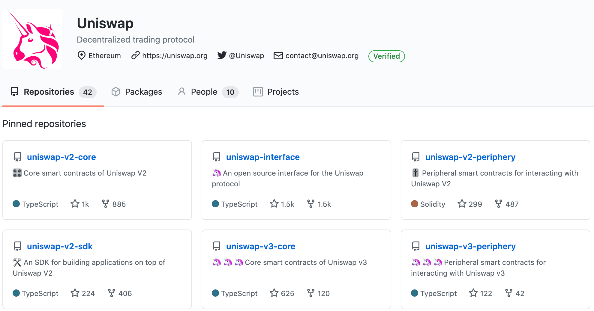Click the project board icon
The image size is (594, 311).
(x=258, y=92)
